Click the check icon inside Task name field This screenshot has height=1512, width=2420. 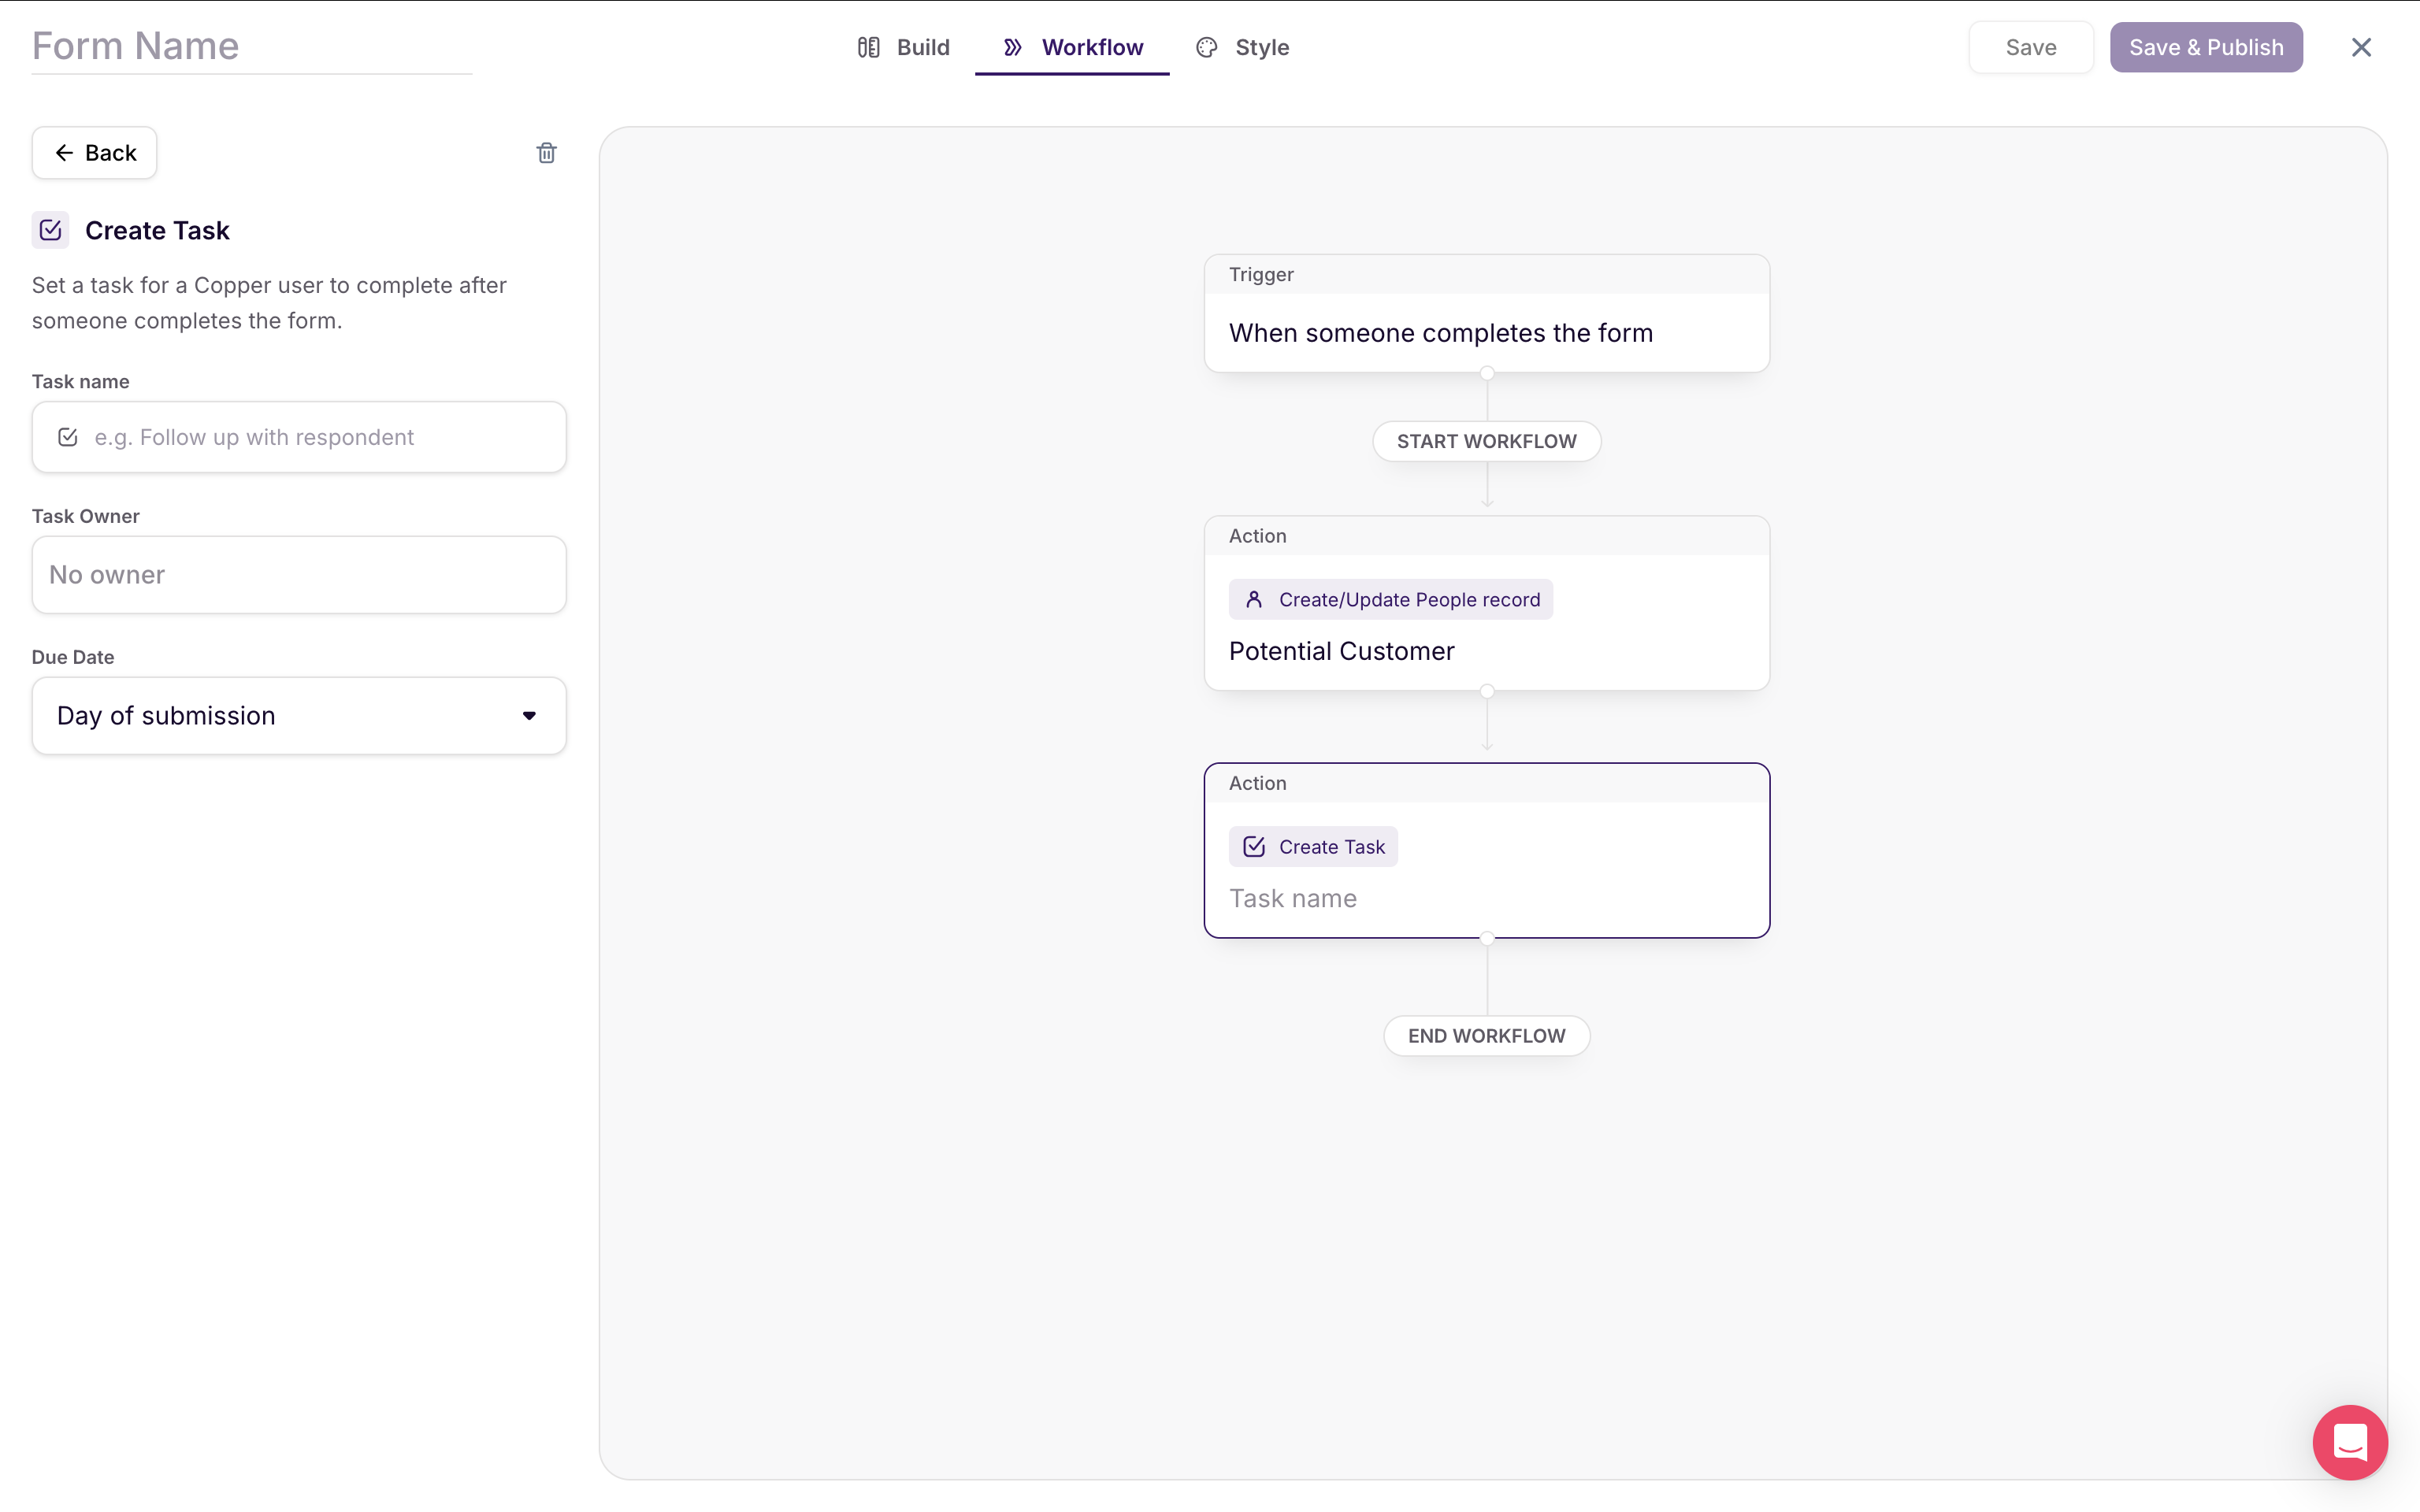(x=68, y=437)
